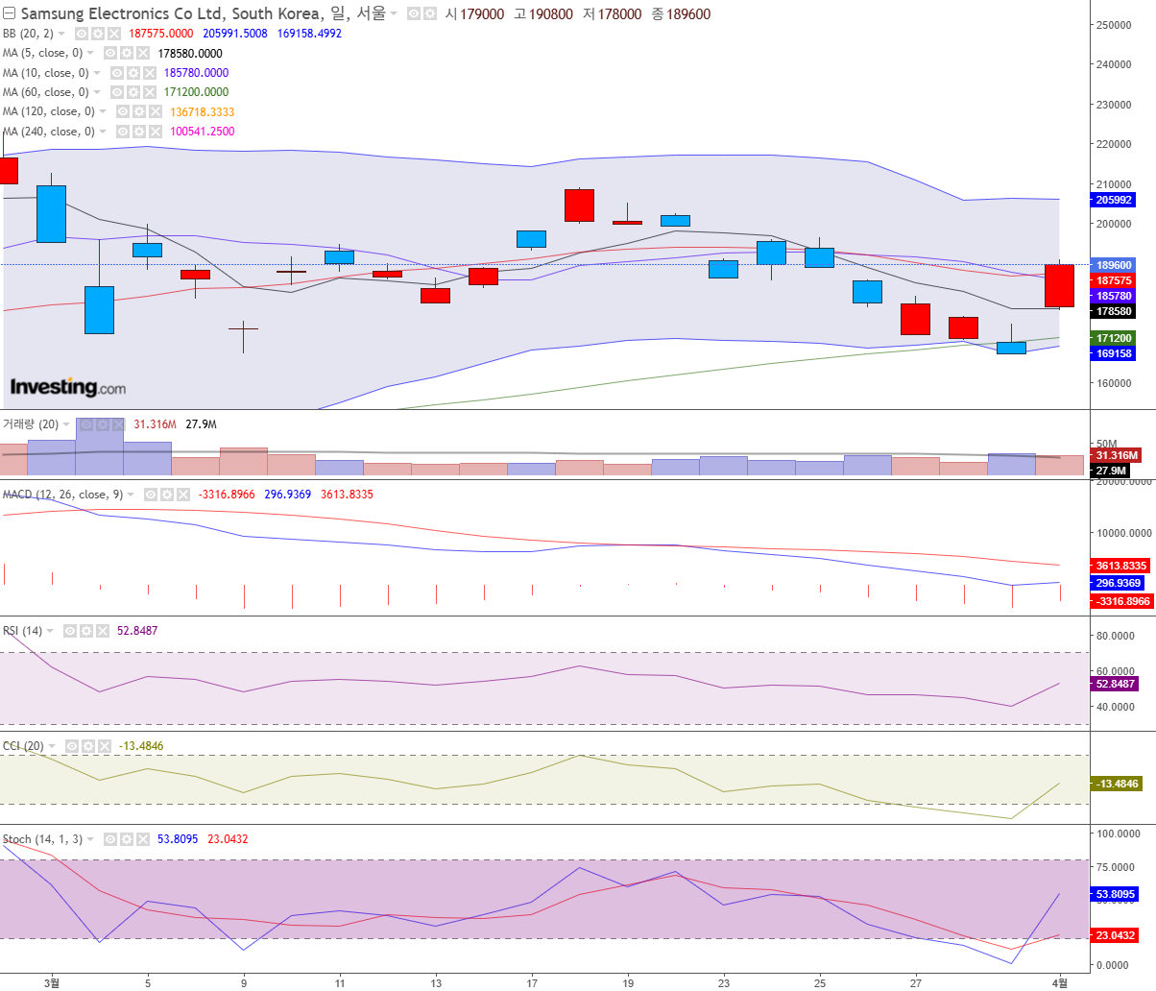Click the 189600 current price label on axis
The image size is (1156, 991).
coord(1113,265)
